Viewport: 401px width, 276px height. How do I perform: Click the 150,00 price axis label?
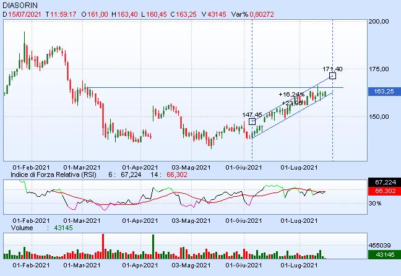coord(379,116)
